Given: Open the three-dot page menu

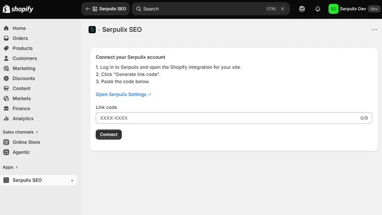Looking at the screenshot, I should [x=374, y=30].
